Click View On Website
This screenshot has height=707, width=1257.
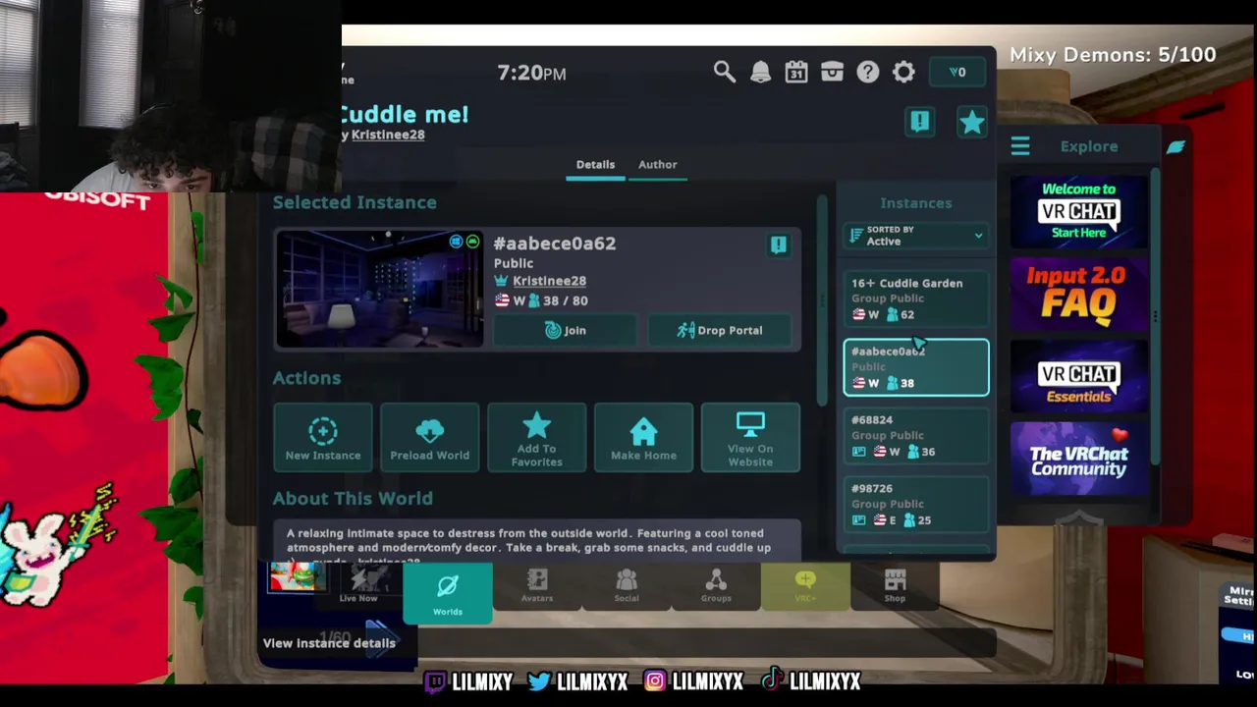pos(750,438)
